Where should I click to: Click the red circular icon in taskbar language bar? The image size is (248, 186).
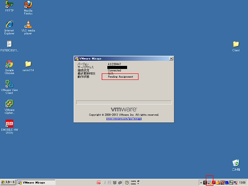tap(99, 183)
